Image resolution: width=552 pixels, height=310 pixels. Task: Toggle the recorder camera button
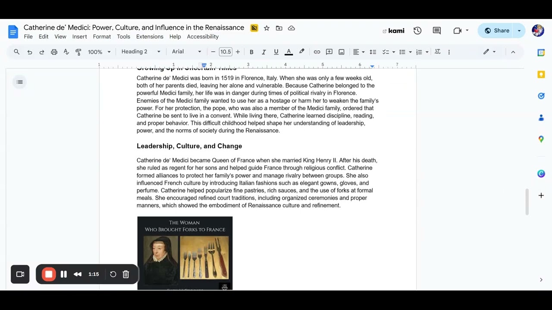(20, 274)
